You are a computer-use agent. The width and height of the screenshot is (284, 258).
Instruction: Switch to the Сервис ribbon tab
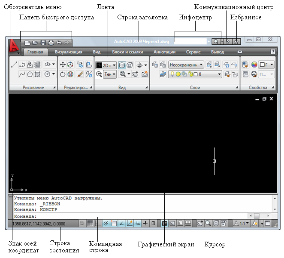[x=193, y=52]
